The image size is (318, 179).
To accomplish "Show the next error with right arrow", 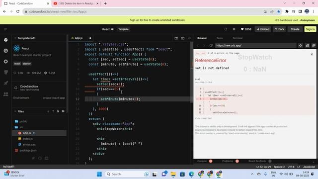I will [203, 53].
